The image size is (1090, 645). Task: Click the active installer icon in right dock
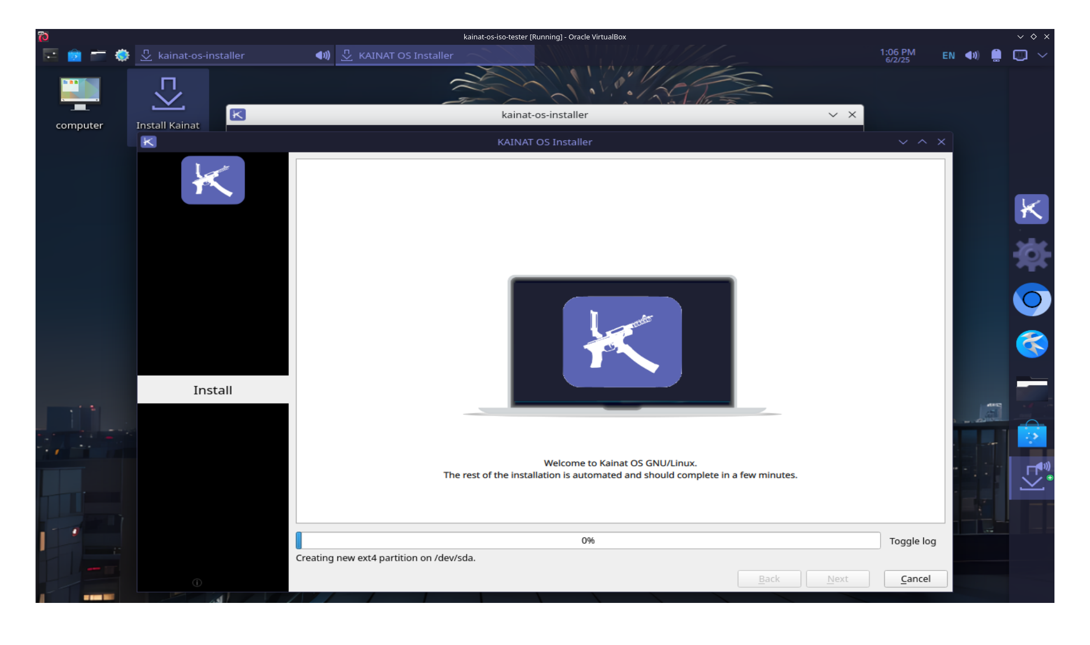tap(1031, 477)
